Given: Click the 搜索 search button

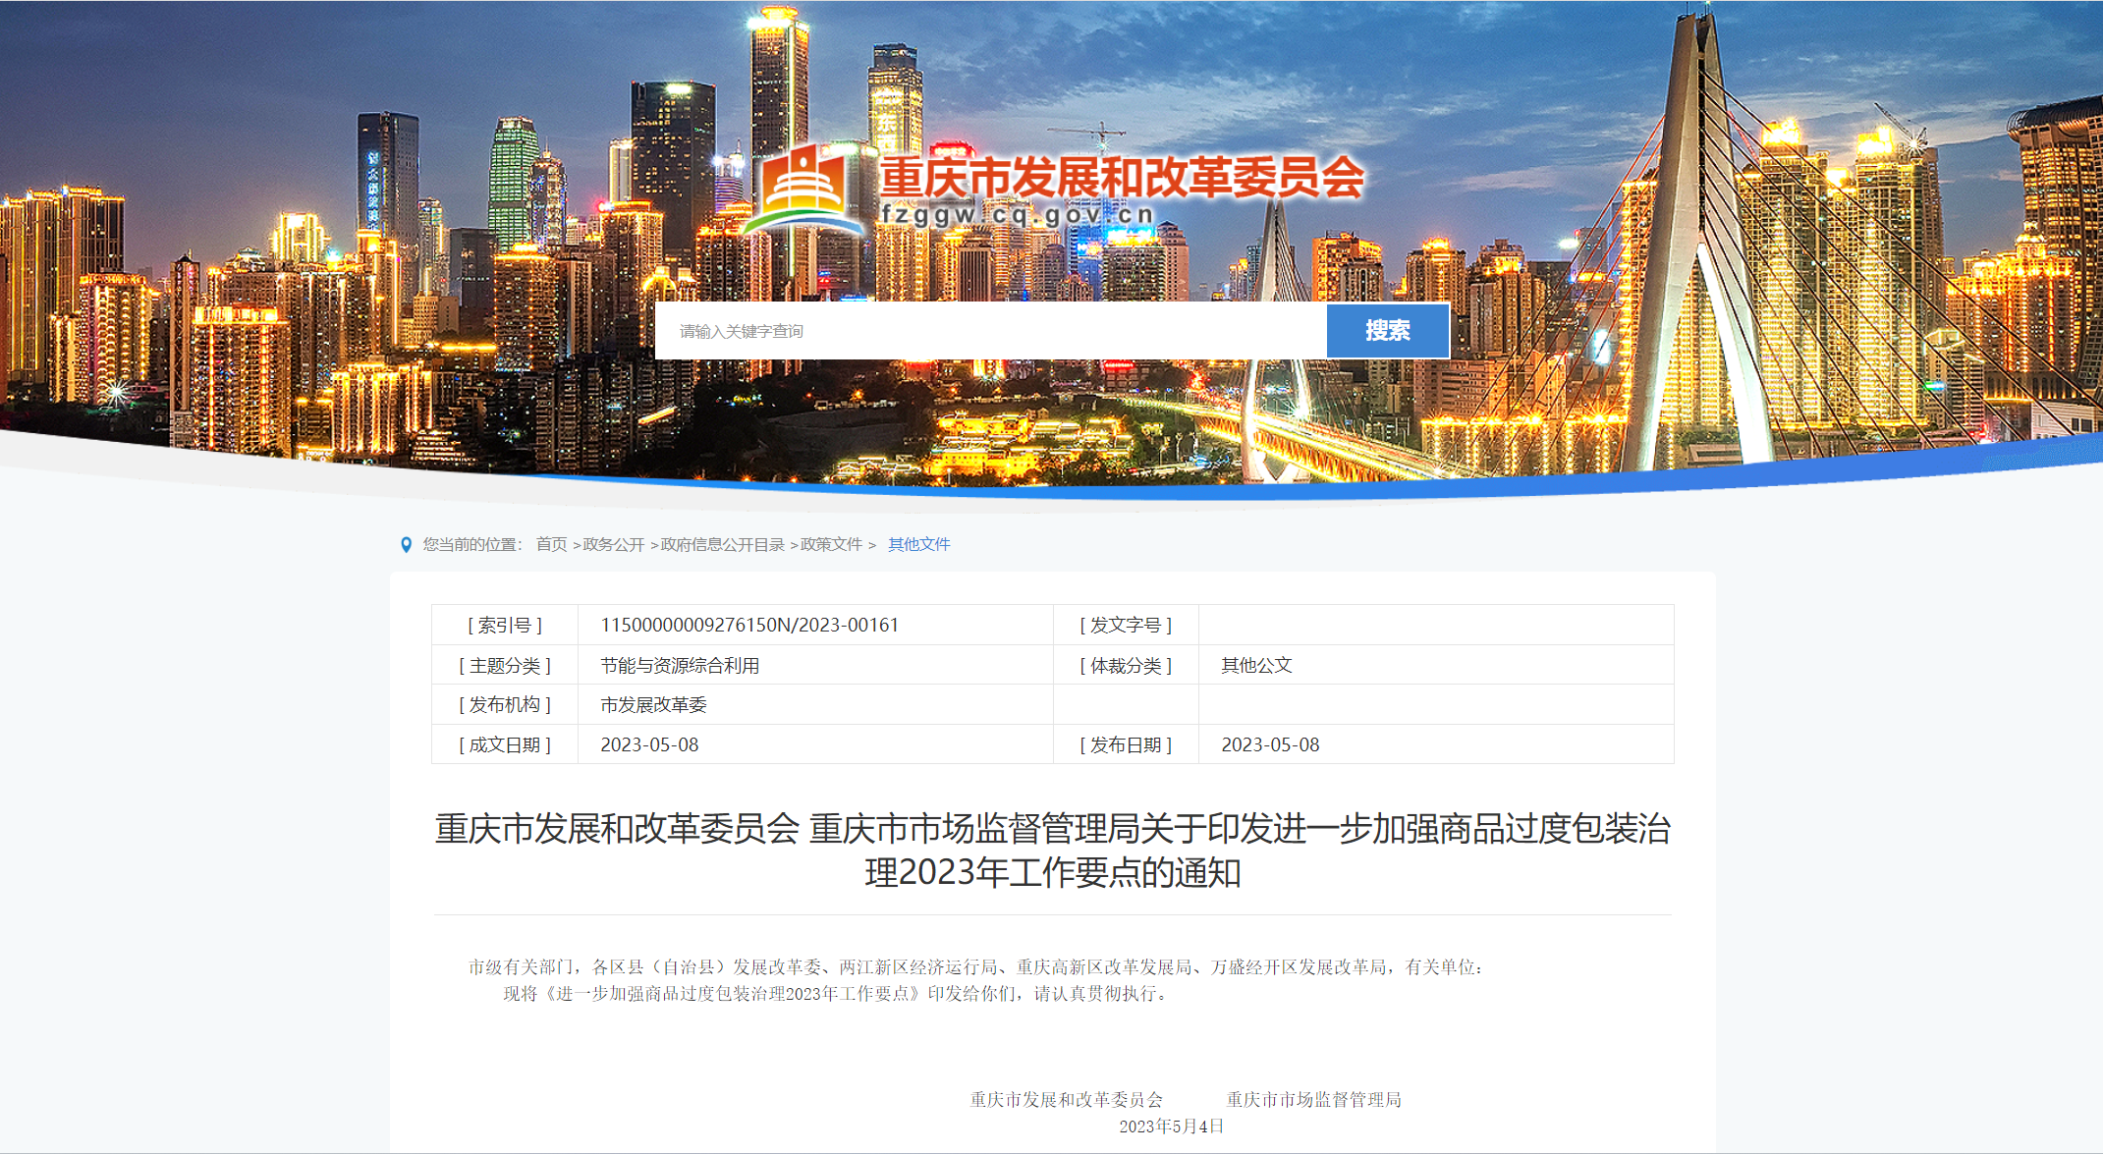Looking at the screenshot, I should click(1387, 331).
